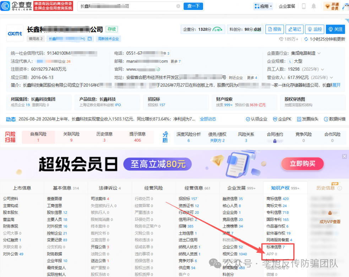Click the 大型 scale L icon

click(290, 61)
